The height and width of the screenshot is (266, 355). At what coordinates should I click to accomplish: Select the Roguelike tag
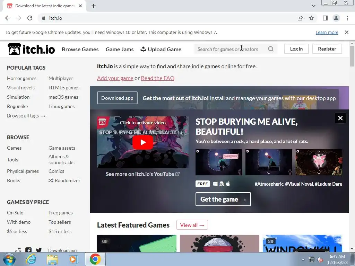pos(17,106)
